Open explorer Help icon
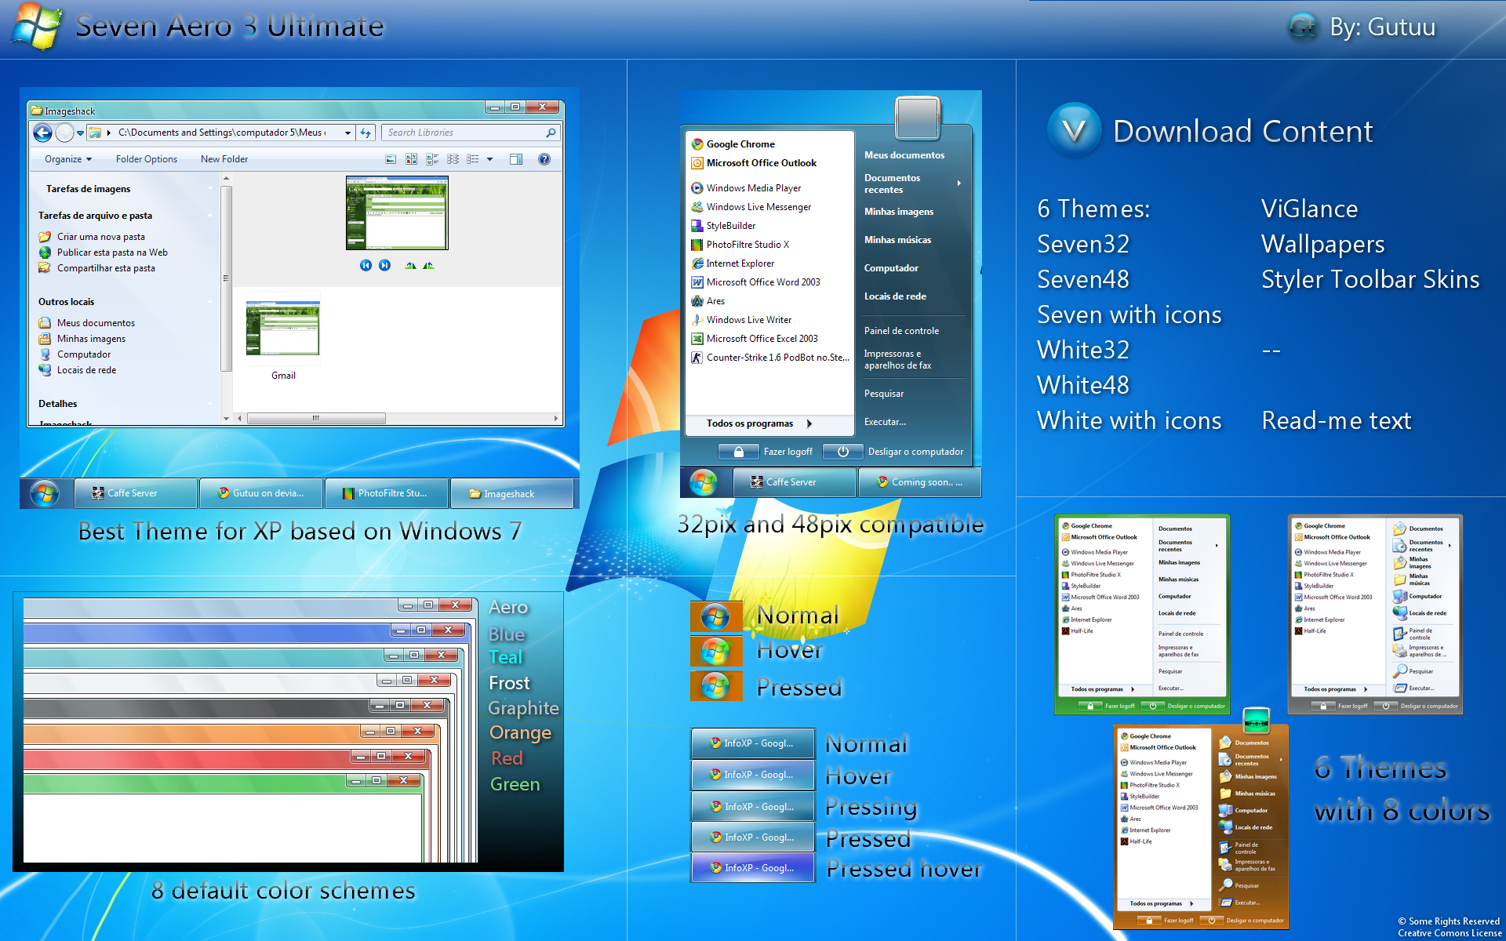The image size is (1506, 941). point(544,159)
